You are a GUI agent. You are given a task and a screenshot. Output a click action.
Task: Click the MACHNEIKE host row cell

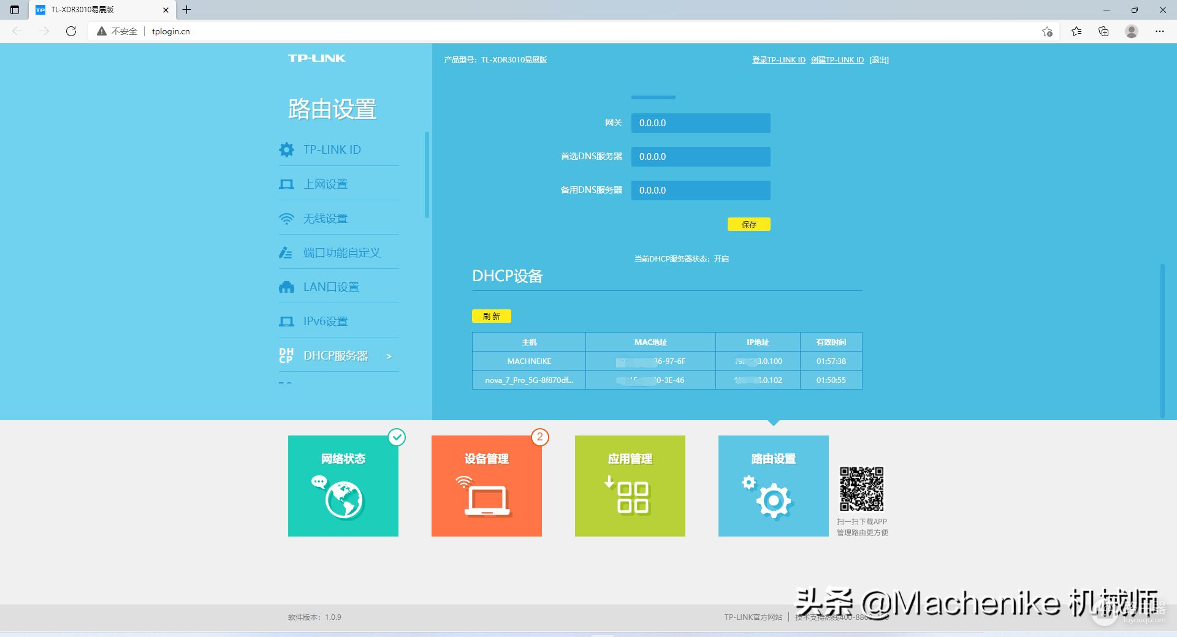529,361
